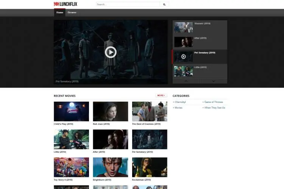Viewport: 284px width, 189px height.
Task: Click Little (2019) title in playlist
Action: (x=200, y=67)
